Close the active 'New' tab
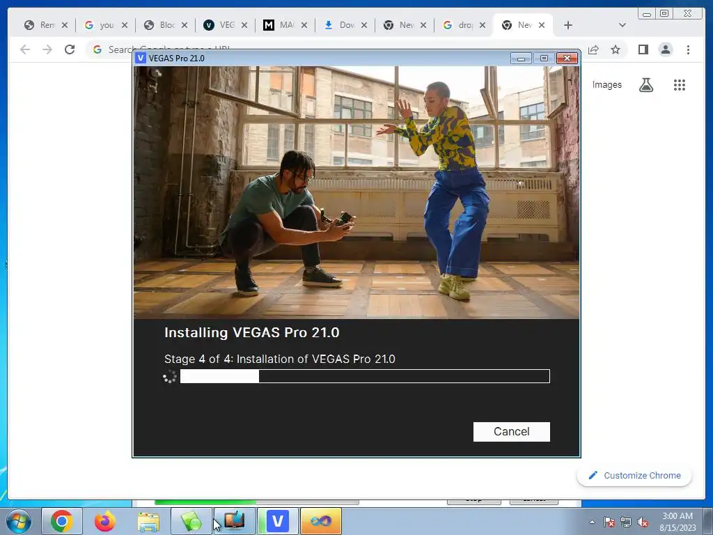The image size is (713, 535). point(542,25)
